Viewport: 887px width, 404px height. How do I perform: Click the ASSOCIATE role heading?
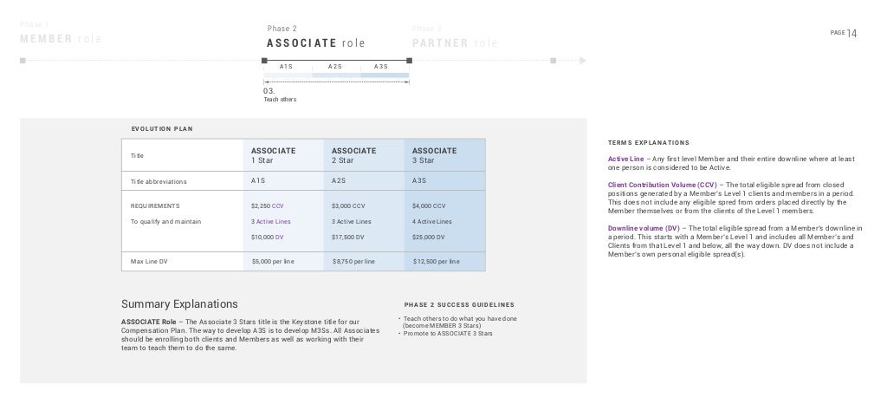pyautogui.click(x=315, y=43)
